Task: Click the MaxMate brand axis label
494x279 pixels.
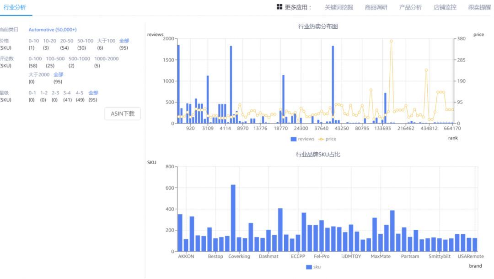Action: point(381,256)
